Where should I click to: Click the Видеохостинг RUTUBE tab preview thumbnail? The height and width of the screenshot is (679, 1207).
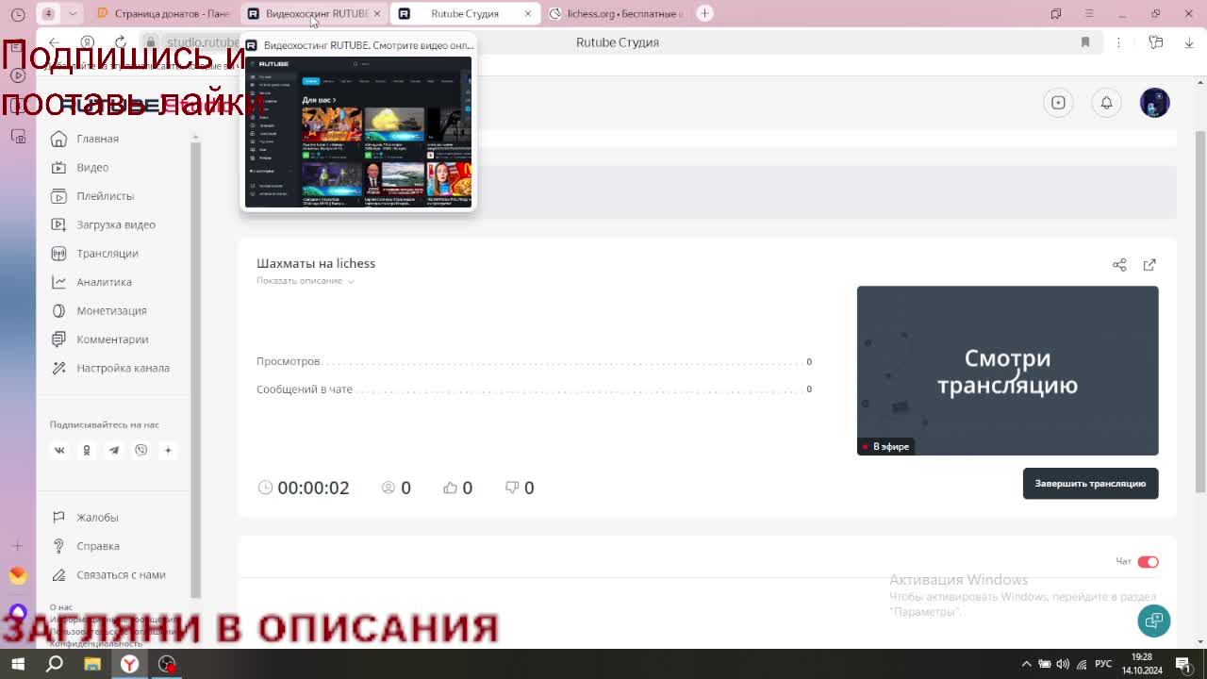(x=358, y=132)
